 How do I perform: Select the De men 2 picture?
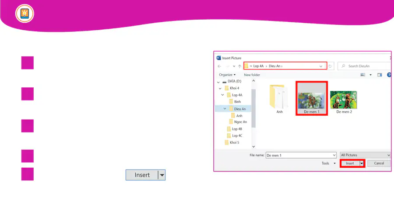click(344, 100)
